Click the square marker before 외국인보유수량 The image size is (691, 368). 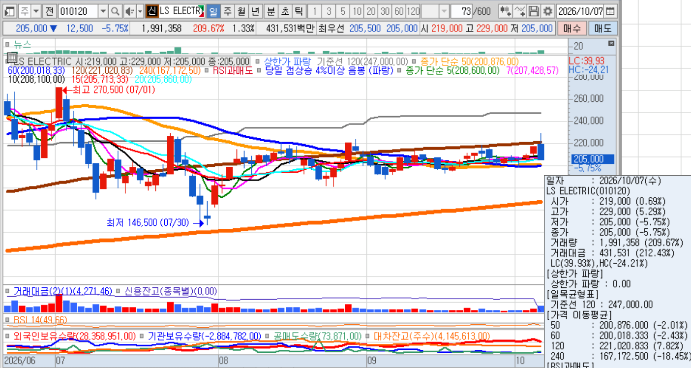pos(7,337)
